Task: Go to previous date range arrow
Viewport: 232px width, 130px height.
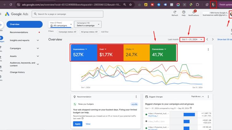Action: [x=207, y=39]
